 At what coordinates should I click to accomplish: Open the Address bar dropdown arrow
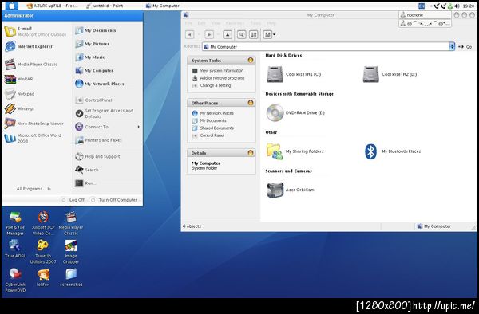[452, 47]
